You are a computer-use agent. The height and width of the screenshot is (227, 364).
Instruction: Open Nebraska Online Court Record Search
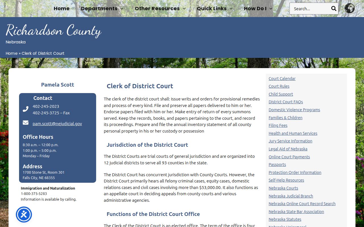pyautogui.click(x=302, y=204)
